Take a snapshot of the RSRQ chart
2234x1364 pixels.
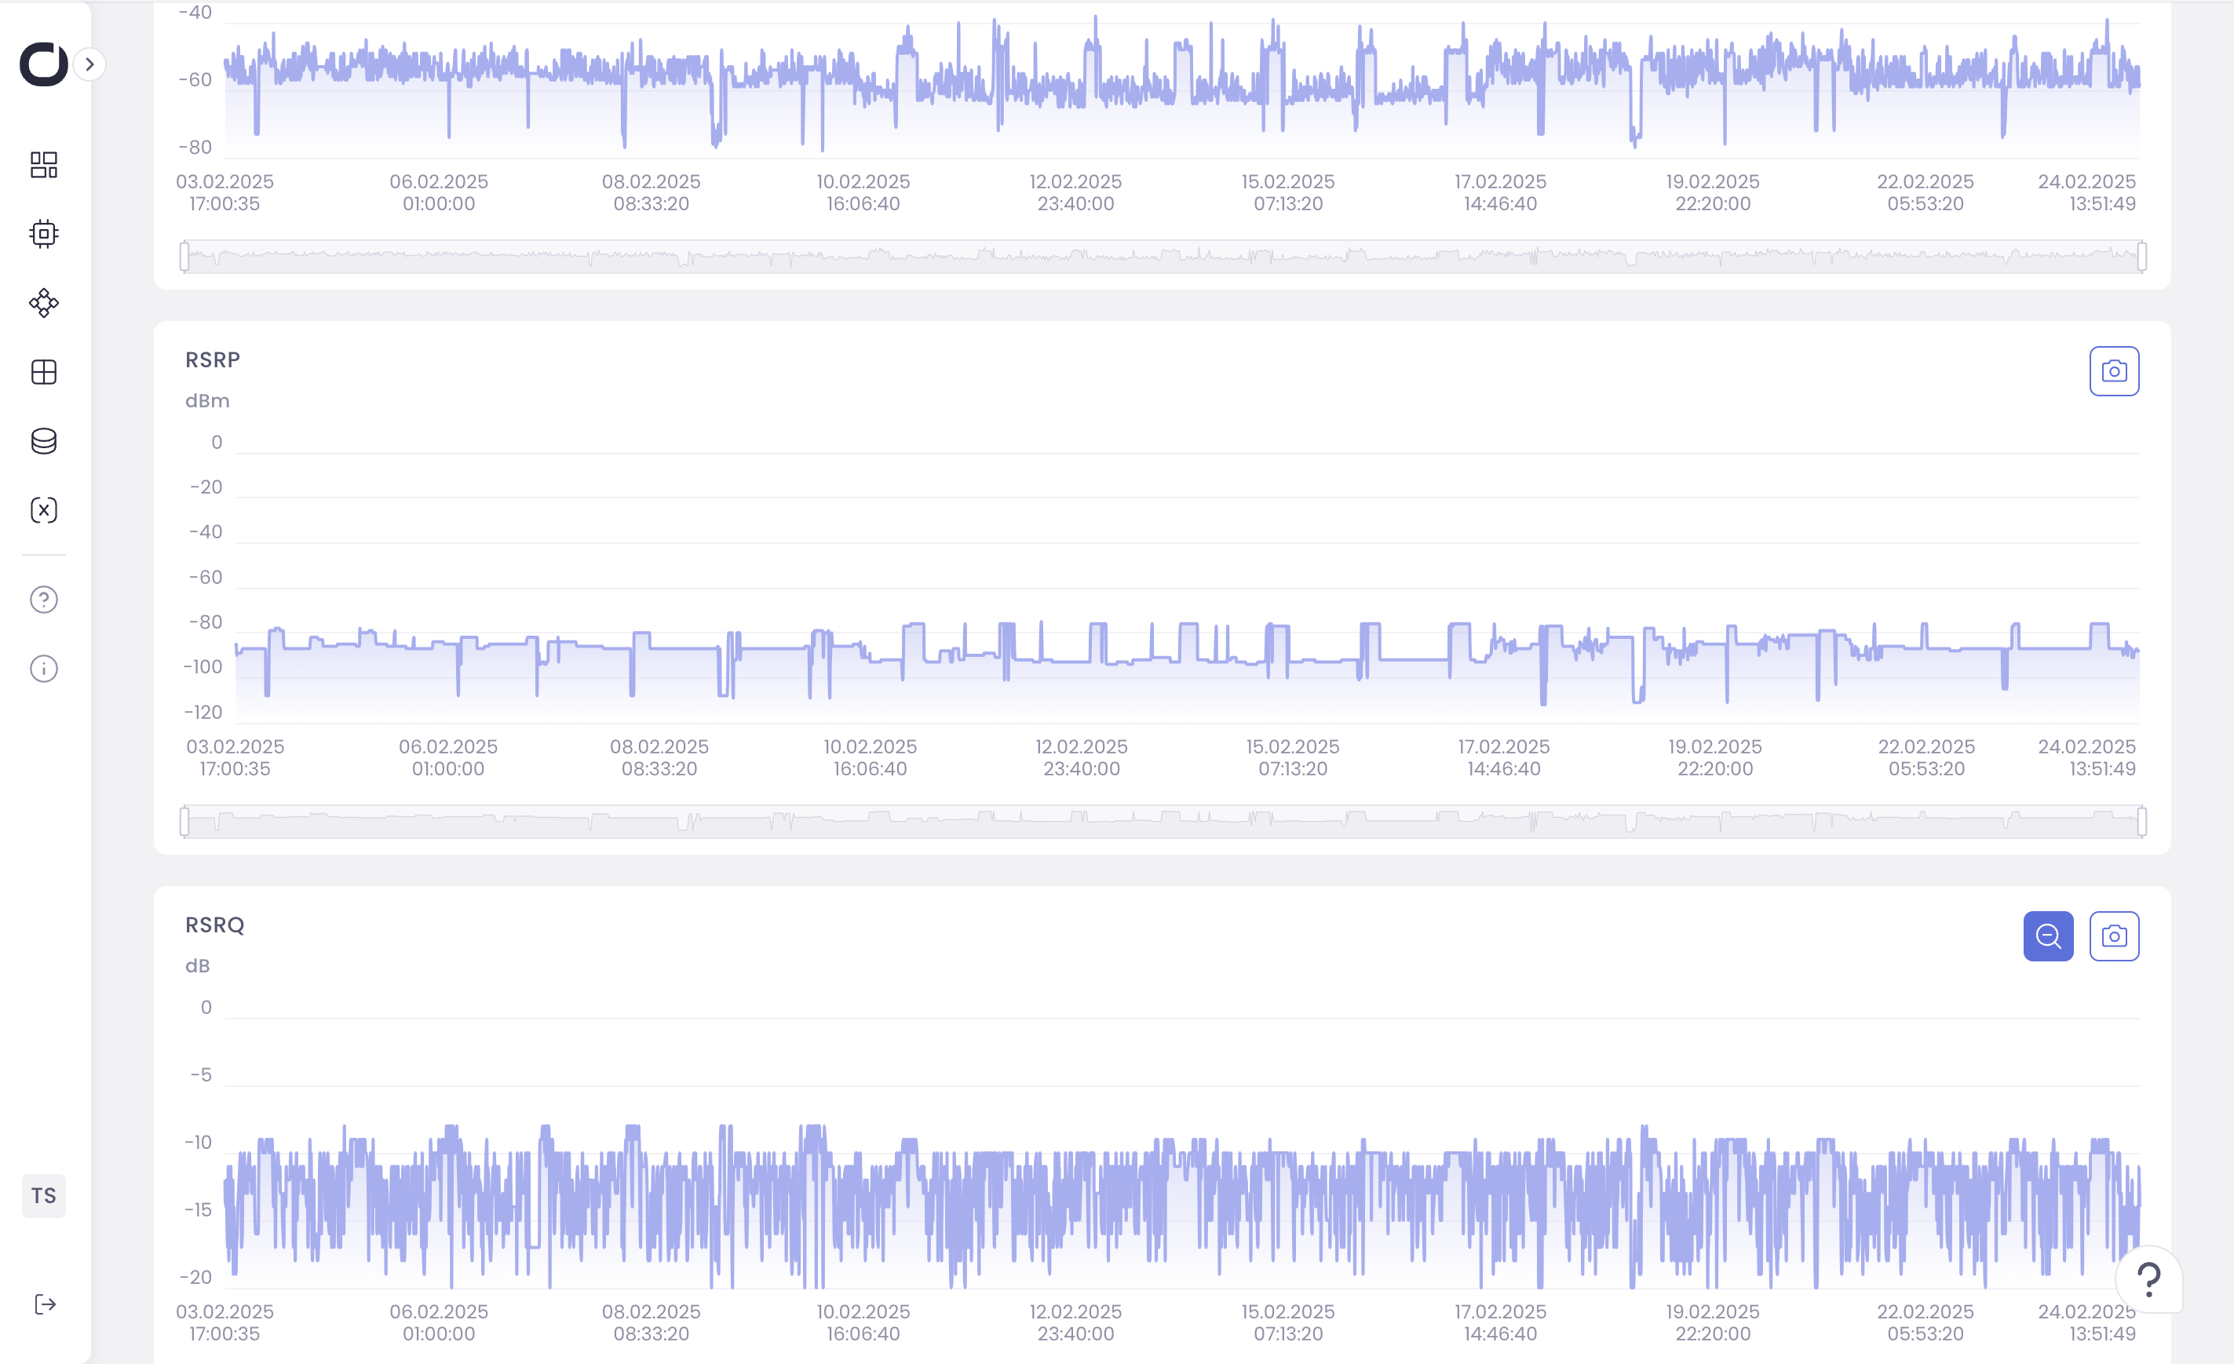[x=2113, y=935]
